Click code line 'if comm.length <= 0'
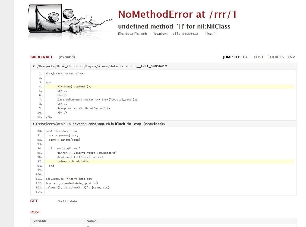Image resolution: width=306 pixels, height=227 pixels. [65, 148]
